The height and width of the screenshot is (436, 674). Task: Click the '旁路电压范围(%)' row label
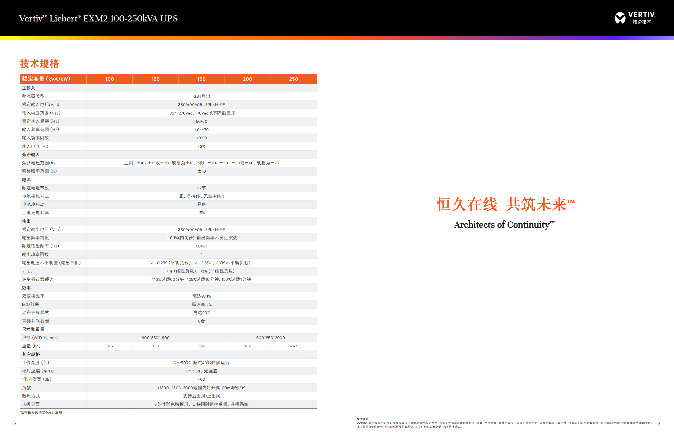coord(39,163)
